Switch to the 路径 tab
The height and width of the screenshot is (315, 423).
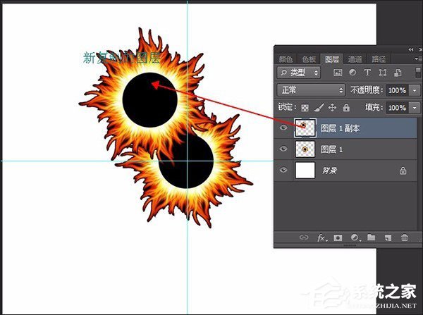pos(379,58)
